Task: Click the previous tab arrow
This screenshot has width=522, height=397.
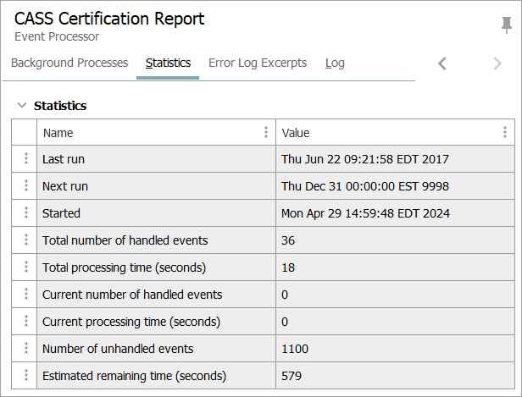Action: [442, 63]
